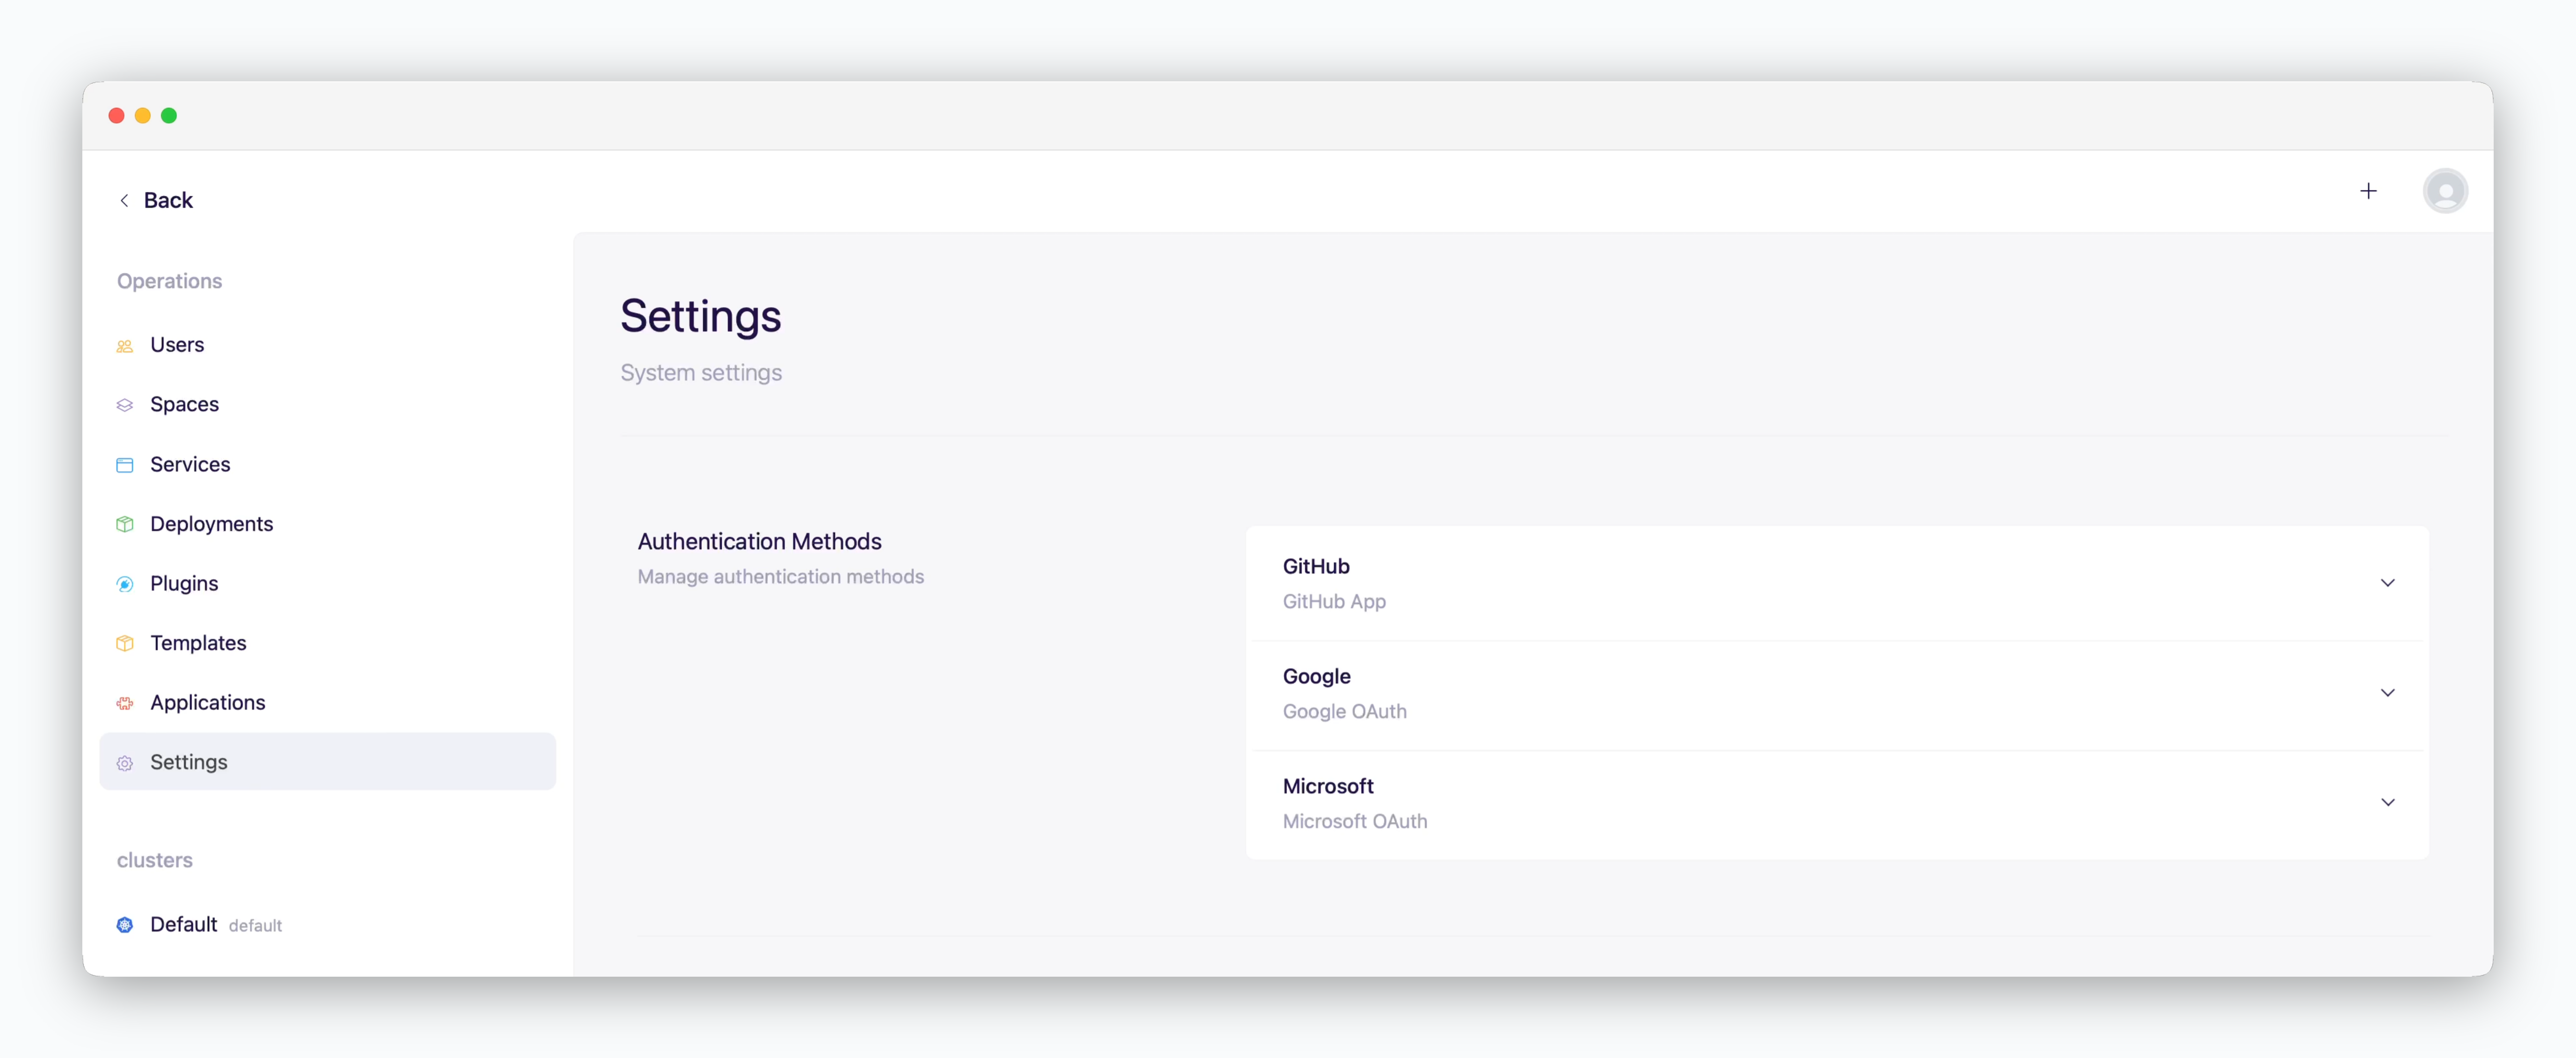Open the user avatar menu

(x=2445, y=191)
